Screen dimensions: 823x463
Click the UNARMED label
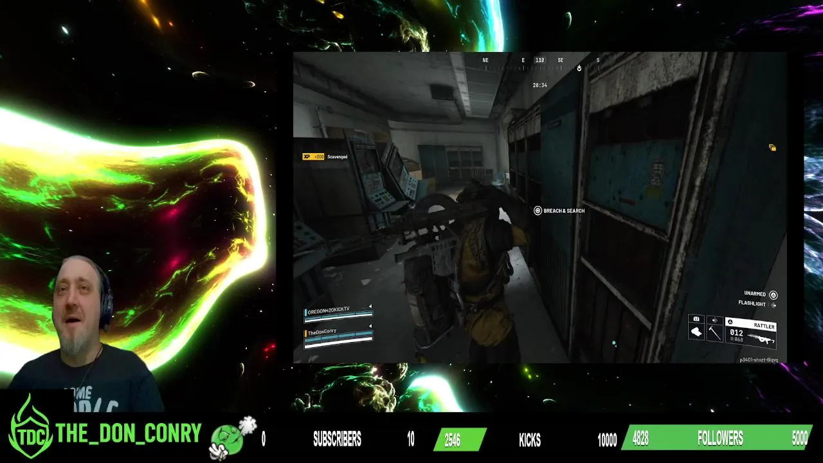(x=755, y=294)
